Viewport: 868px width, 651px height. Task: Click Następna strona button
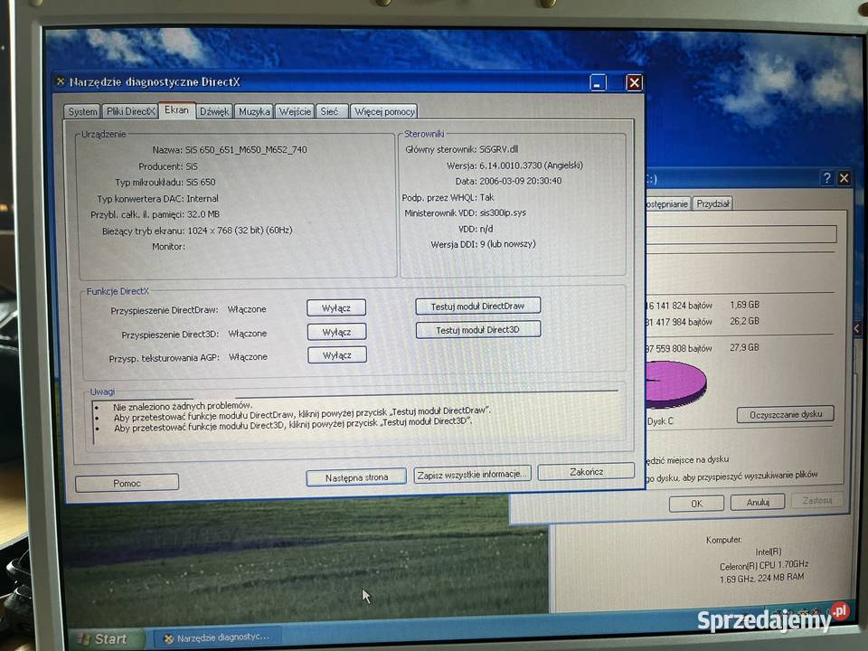pyautogui.click(x=356, y=477)
